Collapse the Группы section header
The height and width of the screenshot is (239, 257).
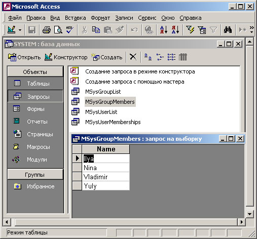pos(35,175)
